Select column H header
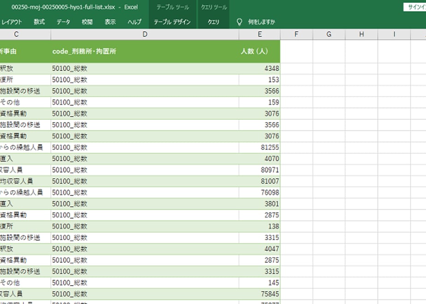 pyautogui.click(x=361, y=35)
